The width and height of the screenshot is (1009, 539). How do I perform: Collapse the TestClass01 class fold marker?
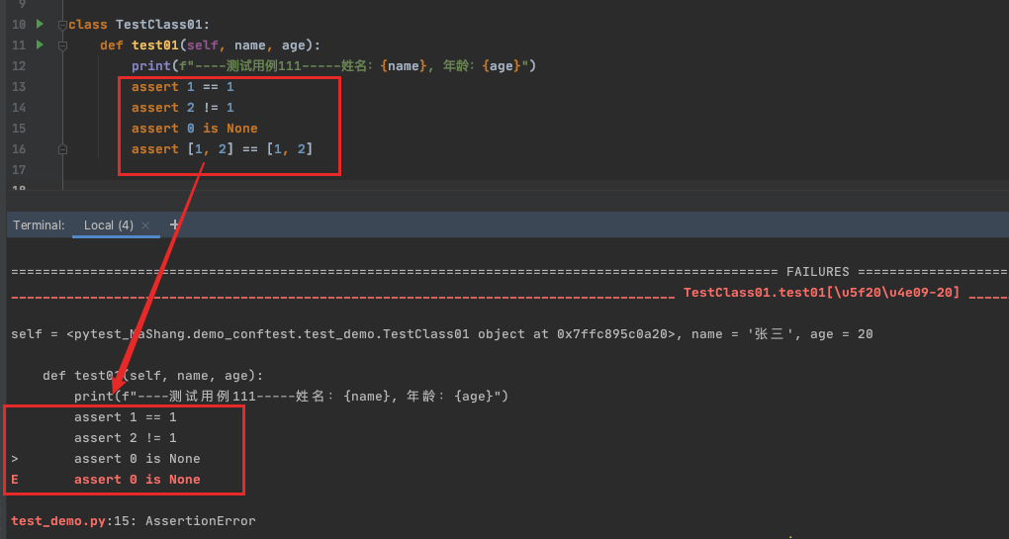(x=62, y=24)
